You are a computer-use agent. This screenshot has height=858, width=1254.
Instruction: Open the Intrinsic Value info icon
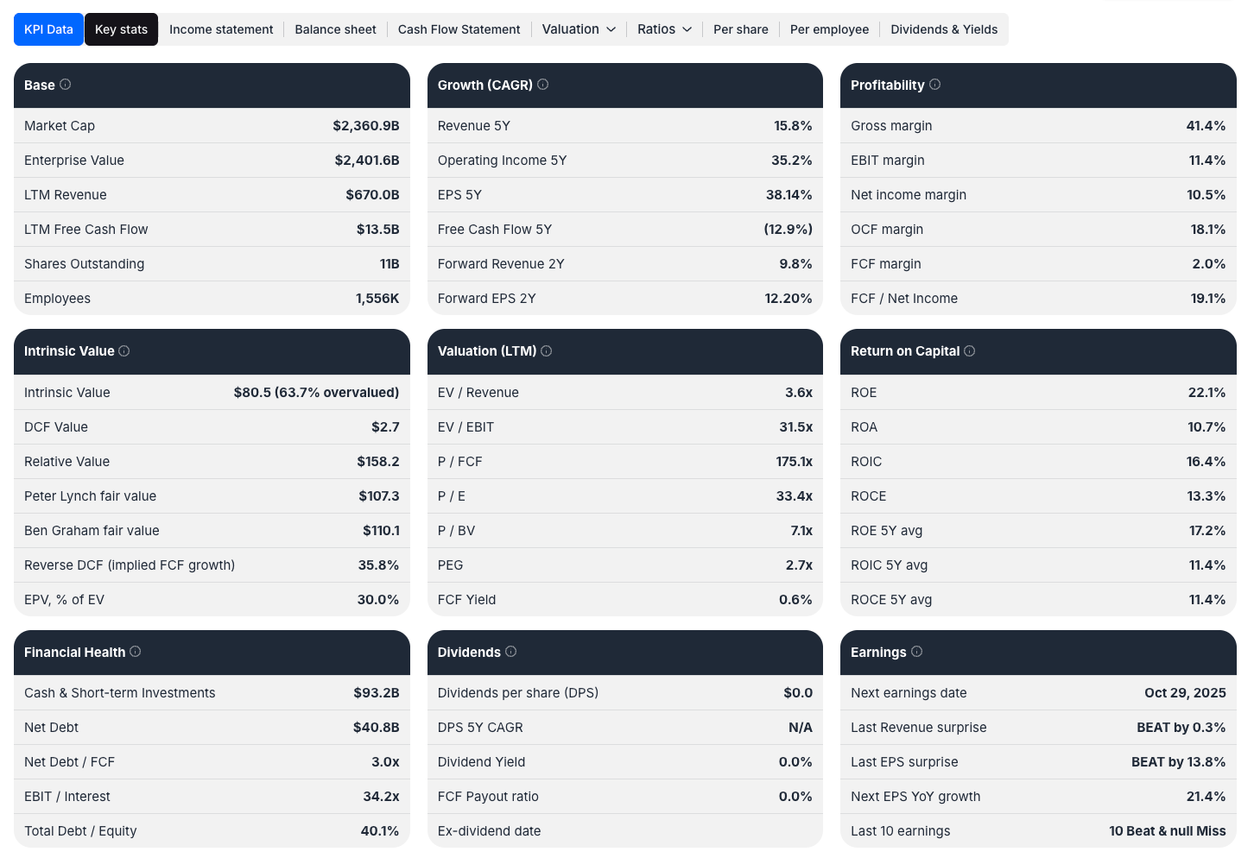pos(124,351)
